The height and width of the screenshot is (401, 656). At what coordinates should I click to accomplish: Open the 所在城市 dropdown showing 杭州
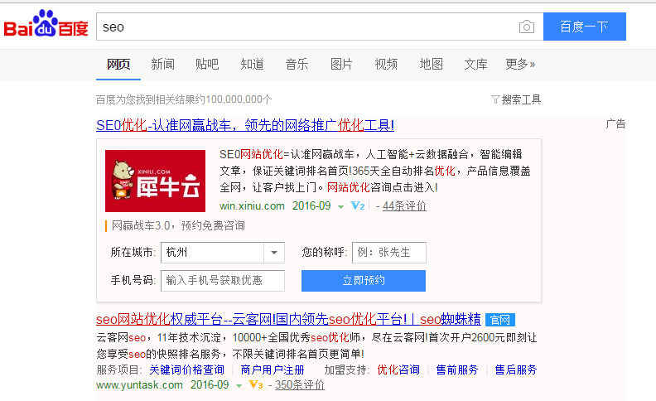click(x=223, y=253)
